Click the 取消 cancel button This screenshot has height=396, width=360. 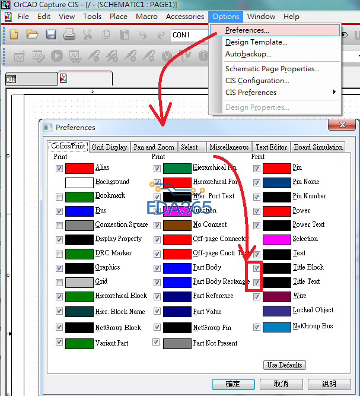tap(281, 384)
